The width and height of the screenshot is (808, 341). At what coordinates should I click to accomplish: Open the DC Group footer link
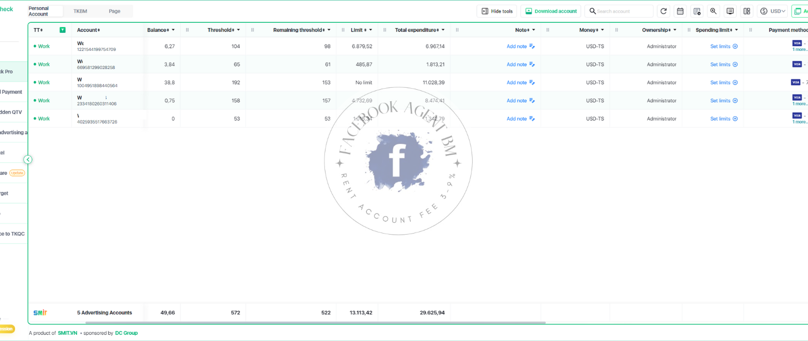click(x=126, y=333)
